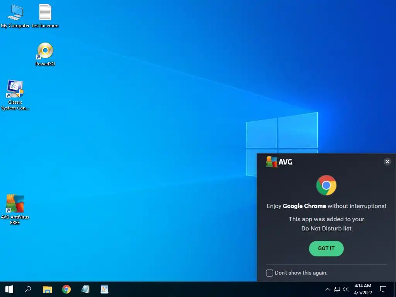Select the PowerISO desktop shortcut
This screenshot has width=396, height=297.
pos(45,54)
